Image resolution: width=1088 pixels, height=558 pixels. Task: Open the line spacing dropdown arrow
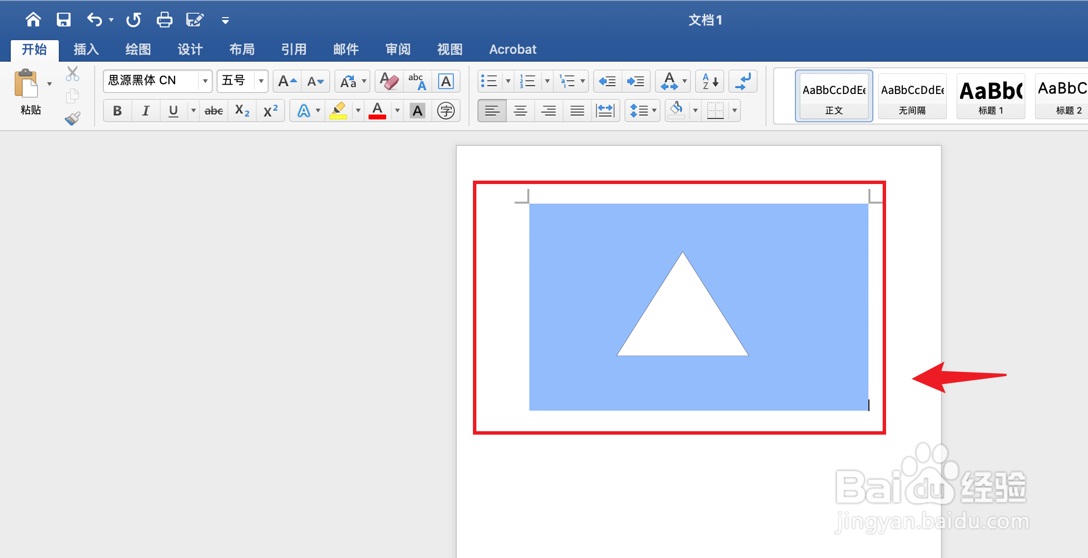point(654,111)
